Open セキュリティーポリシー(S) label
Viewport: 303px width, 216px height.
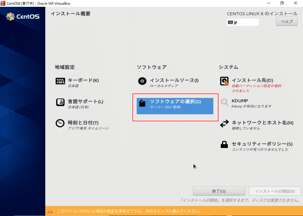262,144
